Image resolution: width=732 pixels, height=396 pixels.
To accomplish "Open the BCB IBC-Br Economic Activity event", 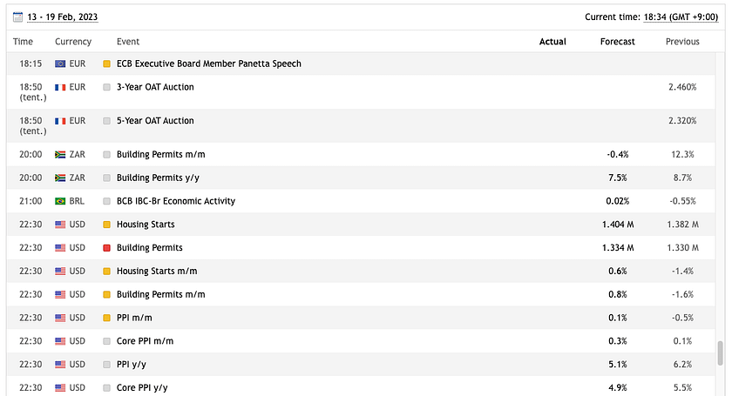I will [x=175, y=201].
